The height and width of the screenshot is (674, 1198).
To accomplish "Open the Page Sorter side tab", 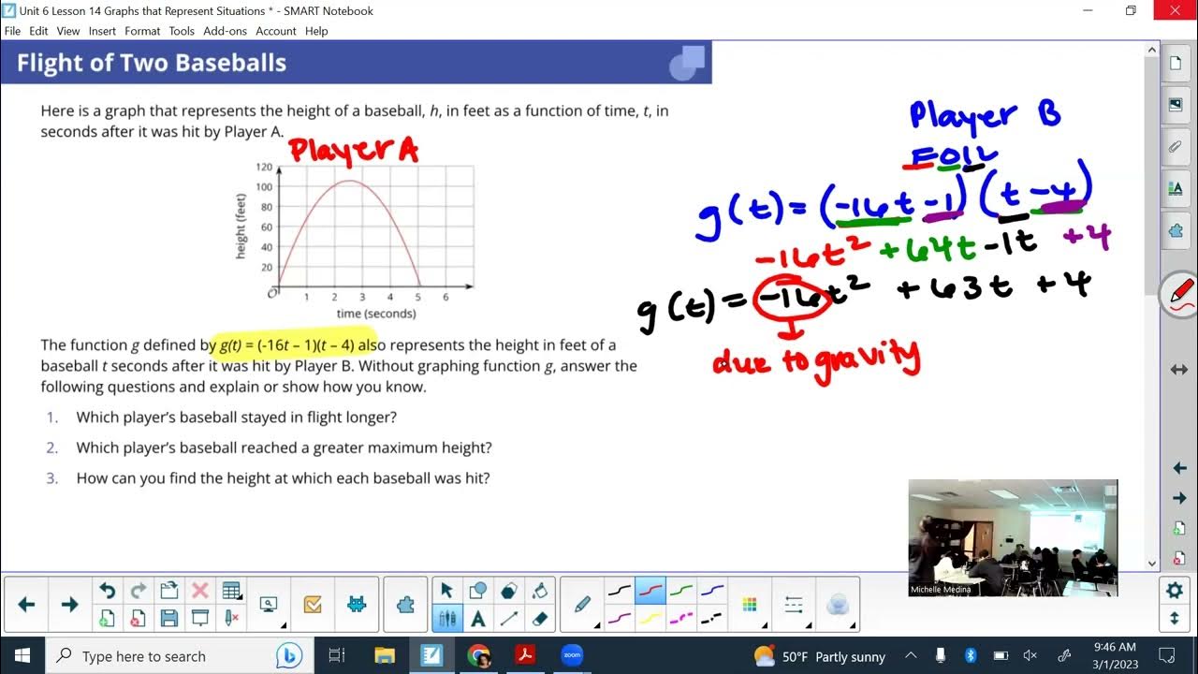I will 1176,63.
